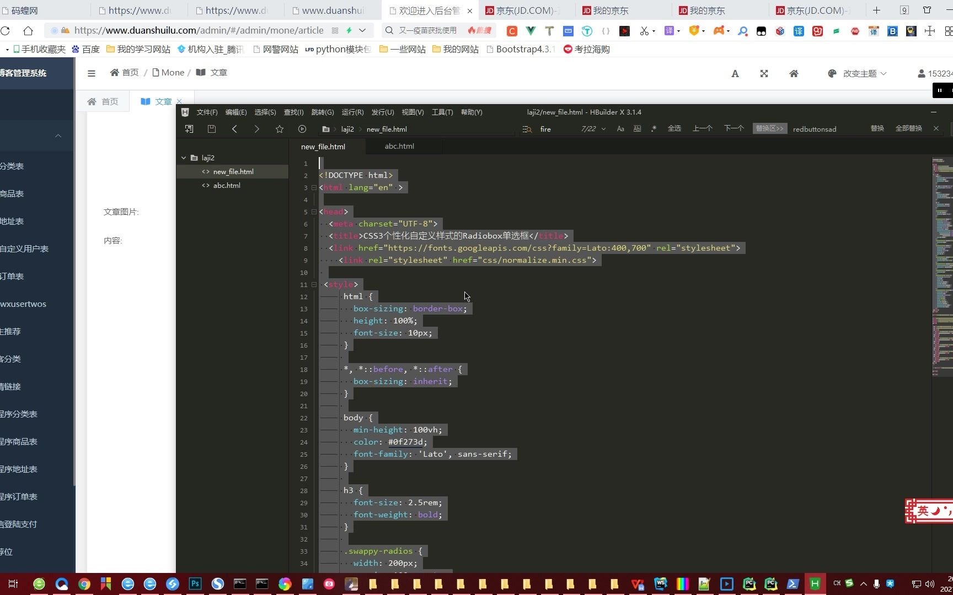
Task: Click the search-in-file icon beside fire
Action: pyautogui.click(x=527, y=129)
